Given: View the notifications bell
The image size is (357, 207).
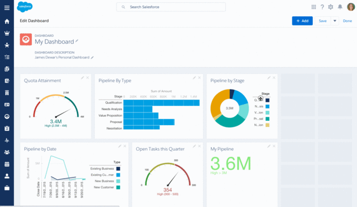Looking at the screenshot, I should point(340,7).
